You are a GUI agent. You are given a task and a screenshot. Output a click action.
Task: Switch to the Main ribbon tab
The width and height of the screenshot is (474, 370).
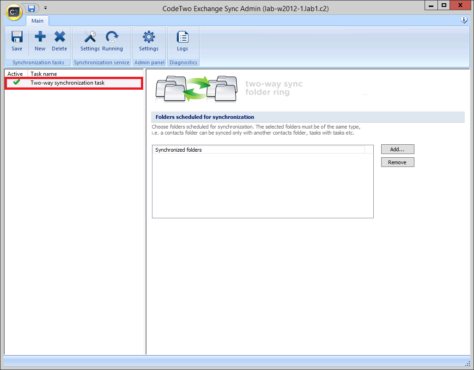(x=37, y=21)
